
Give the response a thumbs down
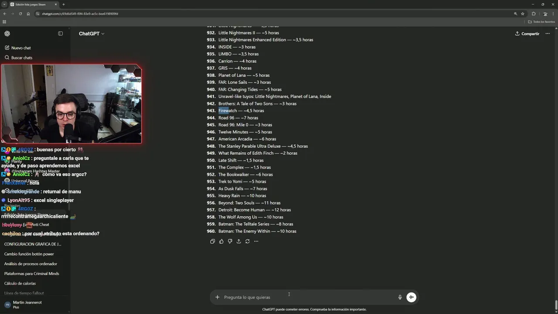230,241
